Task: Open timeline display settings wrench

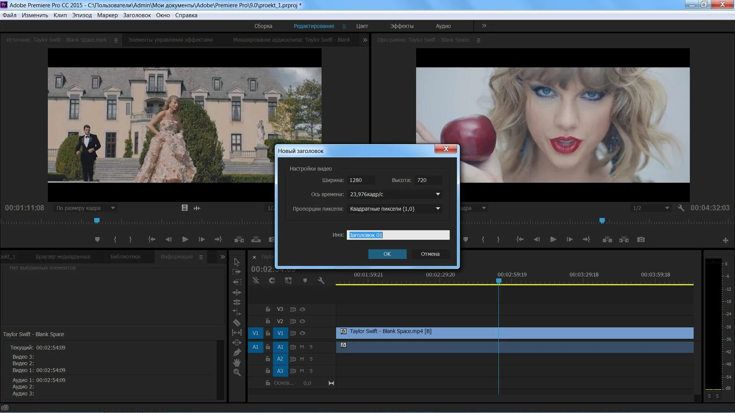Action: pyautogui.click(x=321, y=280)
